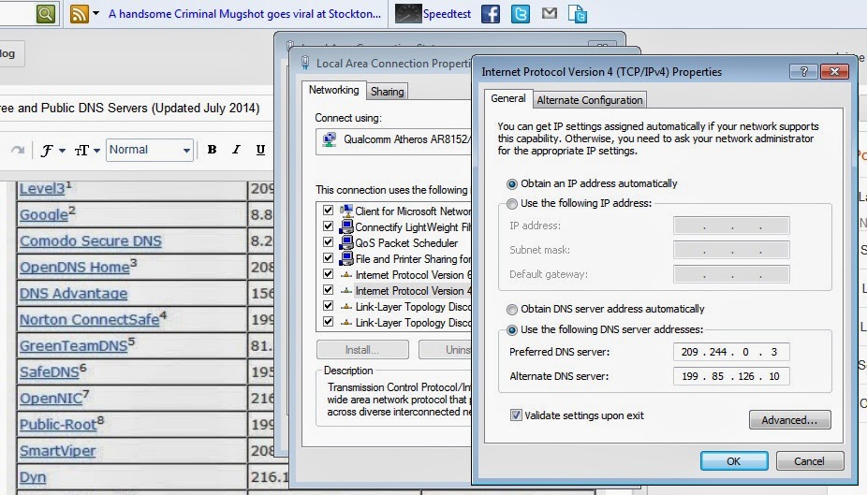Cancel the IPv4 Properties dialog
Image resolution: width=867 pixels, height=495 pixels.
(x=810, y=461)
